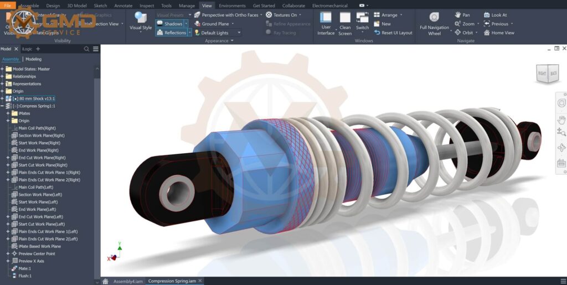This screenshot has height=285, width=567.
Task: Open the Shadows options dropdown arrow
Action: pos(186,24)
